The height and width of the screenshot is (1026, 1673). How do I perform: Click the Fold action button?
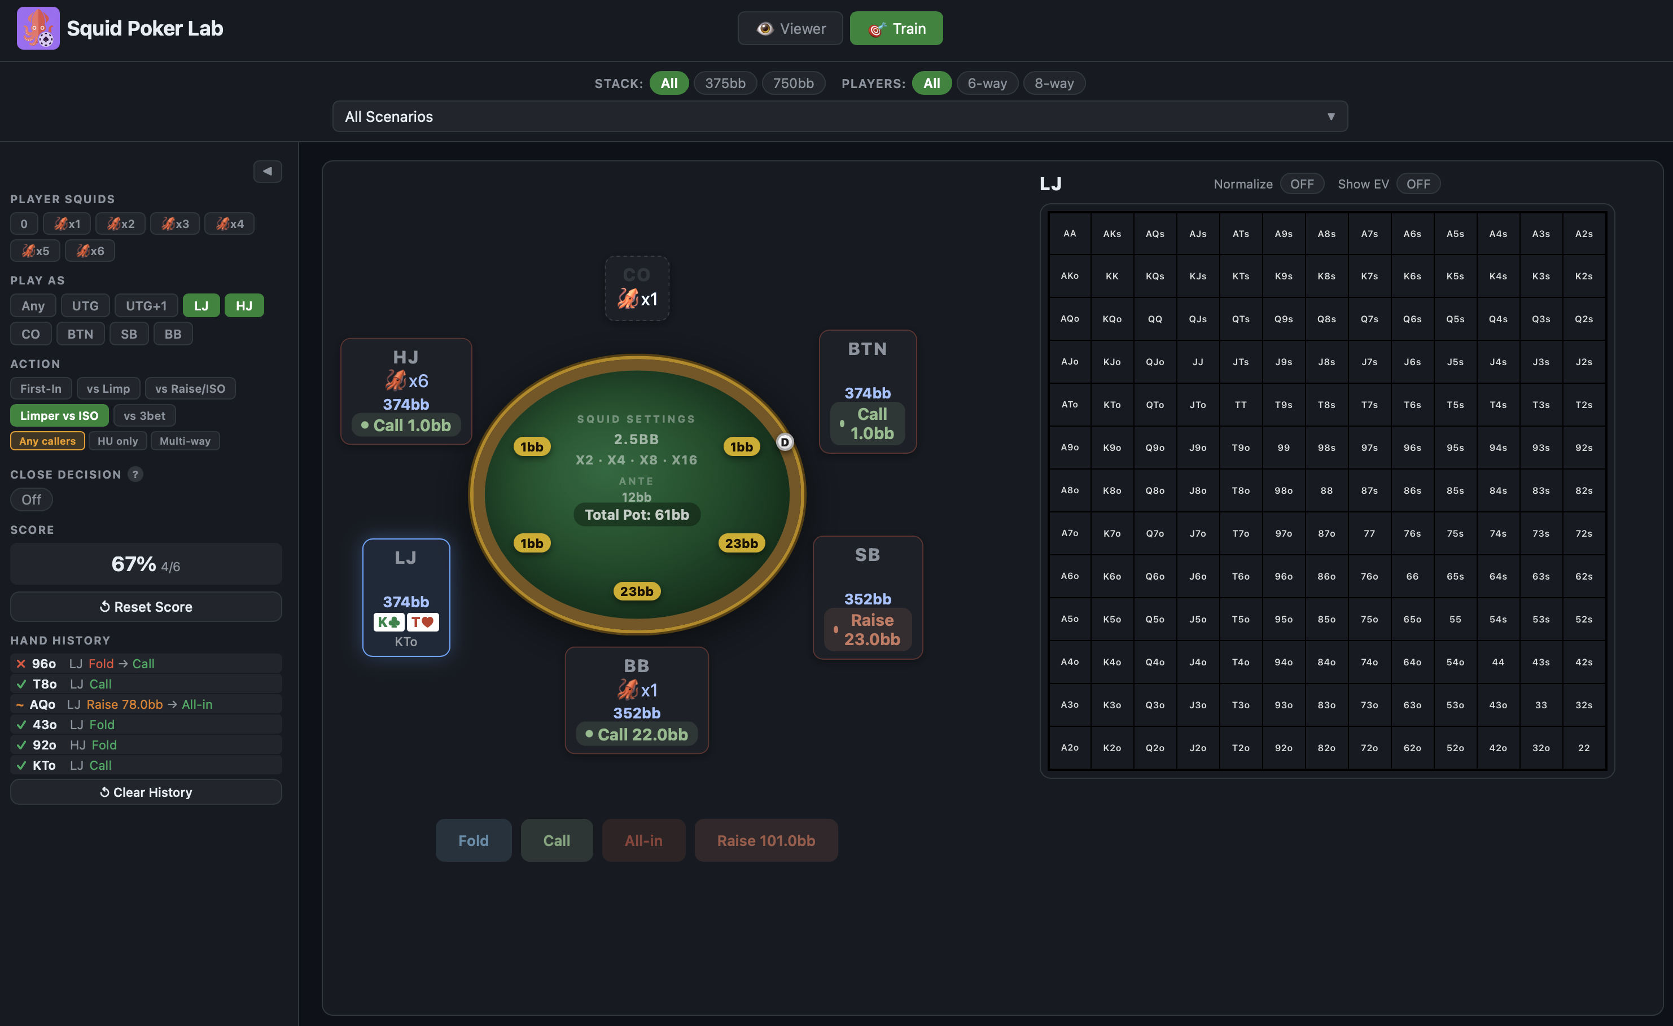pos(473,840)
